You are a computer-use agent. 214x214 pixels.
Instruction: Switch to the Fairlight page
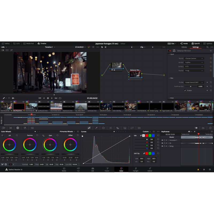pyautogui.click(x=136, y=169)
